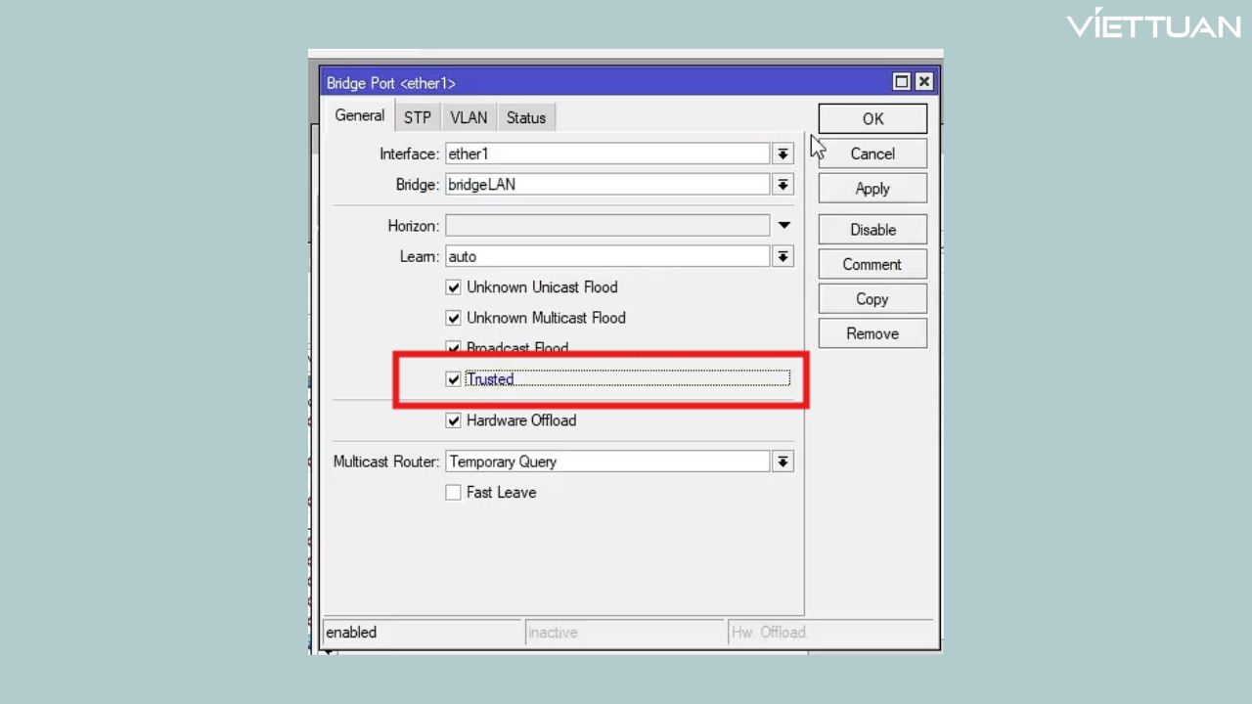Toggle Unknown Unicast Flood checkbox
Image resolution: width=1252 pixels, height=704 pixels.
(453, 287)
